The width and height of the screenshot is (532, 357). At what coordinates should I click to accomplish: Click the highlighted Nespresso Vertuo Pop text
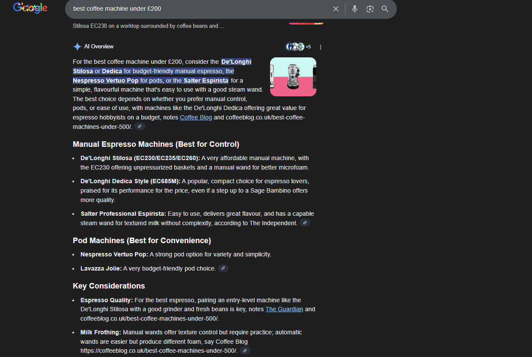(106, 80)
